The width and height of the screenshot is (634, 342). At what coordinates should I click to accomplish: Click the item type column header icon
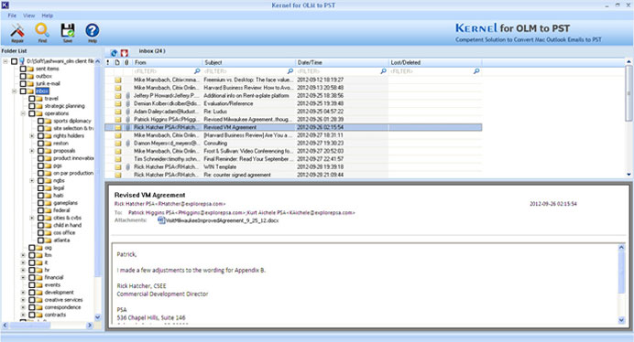click(117, 62)
